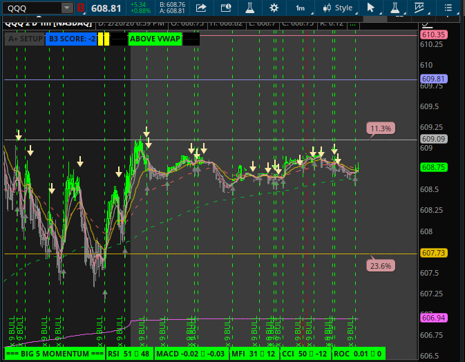
Task: Expand the QQQ symbol dropdown arrow
Action: point(66,8)
